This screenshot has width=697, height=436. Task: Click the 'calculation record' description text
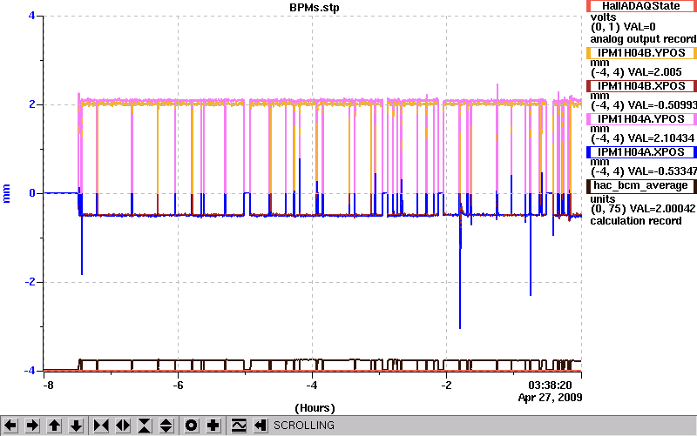point(636,221)
